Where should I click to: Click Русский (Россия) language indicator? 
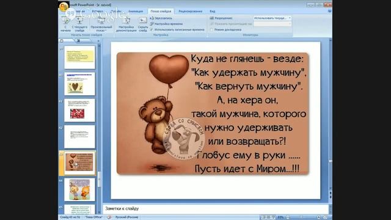(126, 218)
